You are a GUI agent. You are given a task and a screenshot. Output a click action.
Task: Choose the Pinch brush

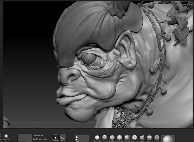point(105,138)
